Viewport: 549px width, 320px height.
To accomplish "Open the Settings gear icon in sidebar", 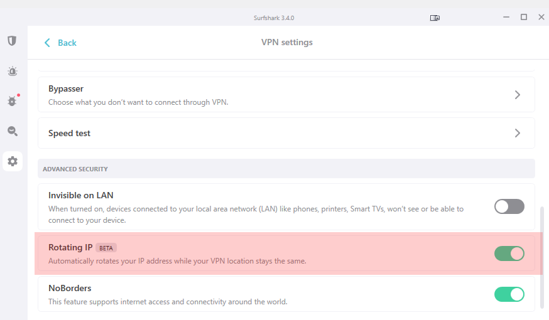I will pyautogui.click(x=13, y=161).
